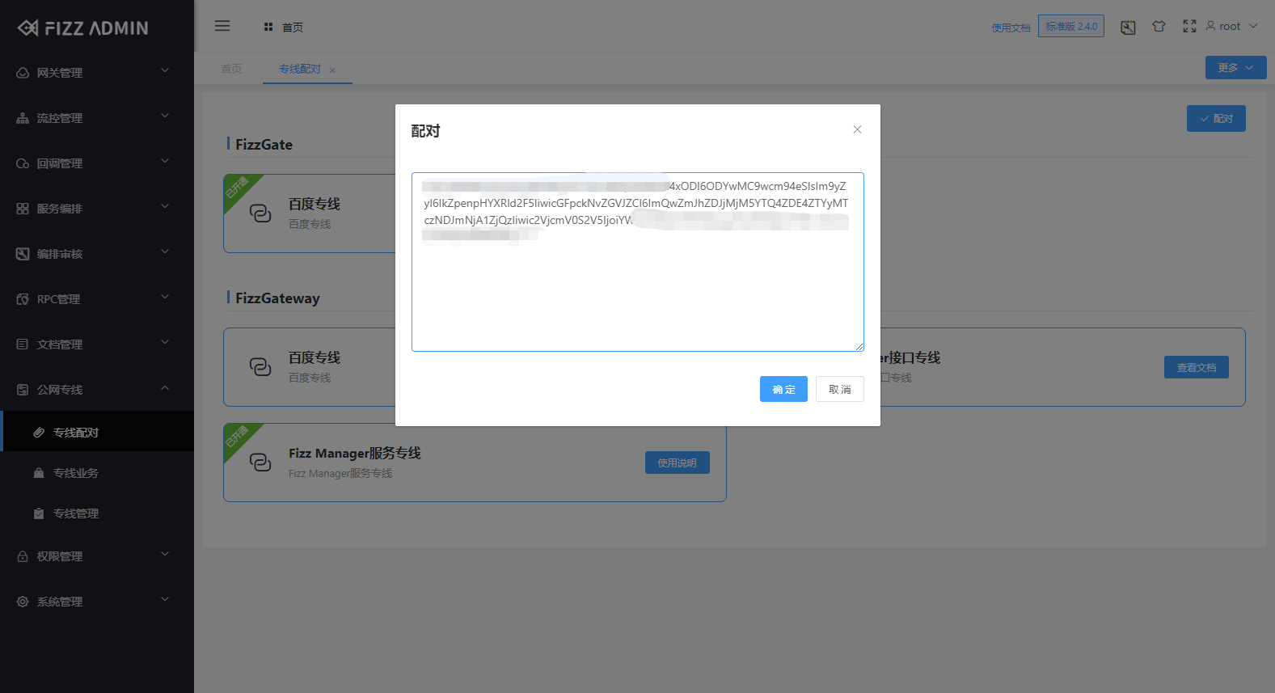The image size is (1275, 693).
Task: Expand the 网关管理 menu chevron
Action: 165,70
